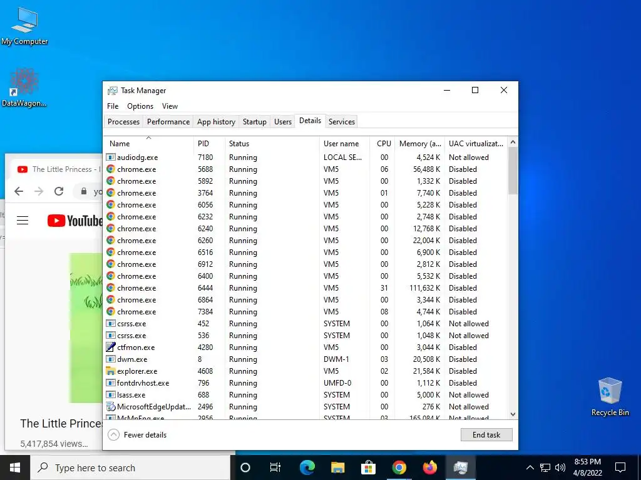Switch to the Users tab
This screenshot has width=641, height=480.
[283, 122]
